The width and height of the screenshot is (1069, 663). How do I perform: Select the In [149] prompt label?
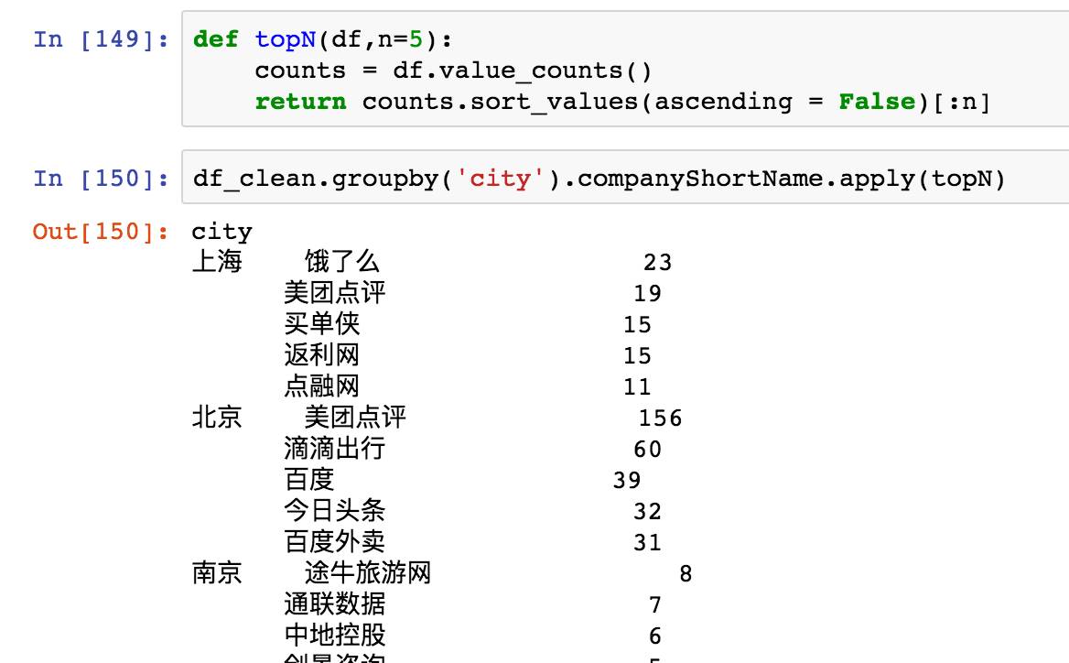pos(101,39)
